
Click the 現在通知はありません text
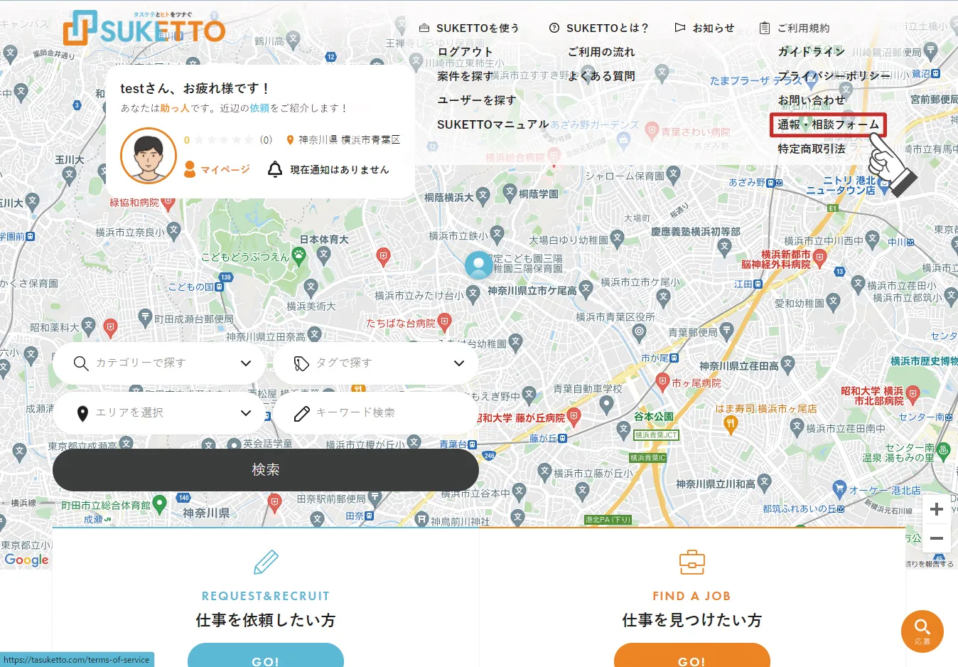(340, 169)
